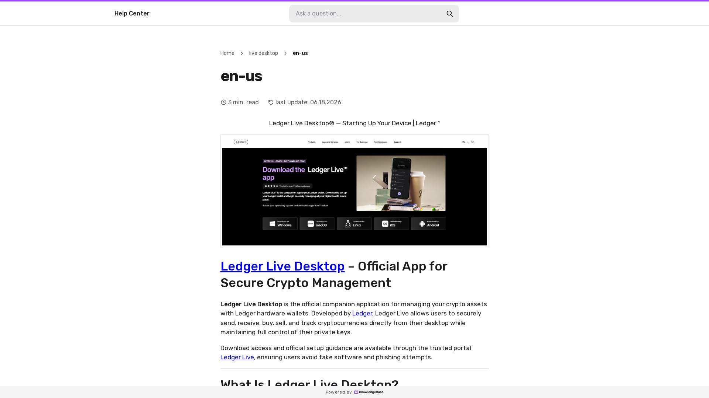Focus the 'Ask a question...' search field
Screen dimensions: 709x398
click(374, 14)
